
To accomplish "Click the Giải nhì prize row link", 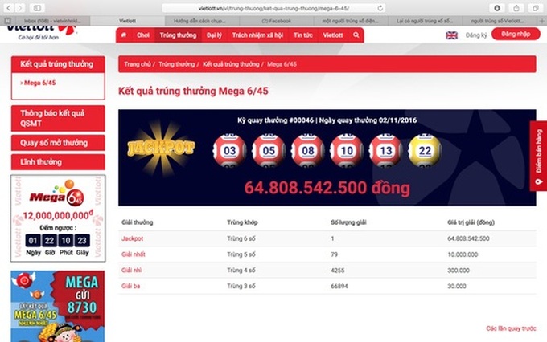I will tap(131, 271).
